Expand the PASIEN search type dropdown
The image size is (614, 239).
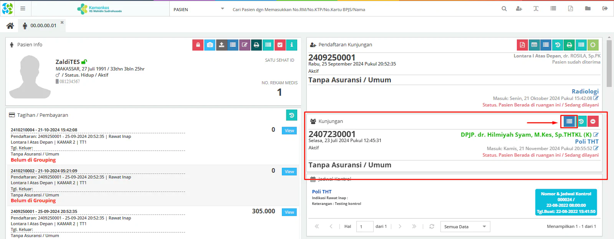tap(199, 9)
